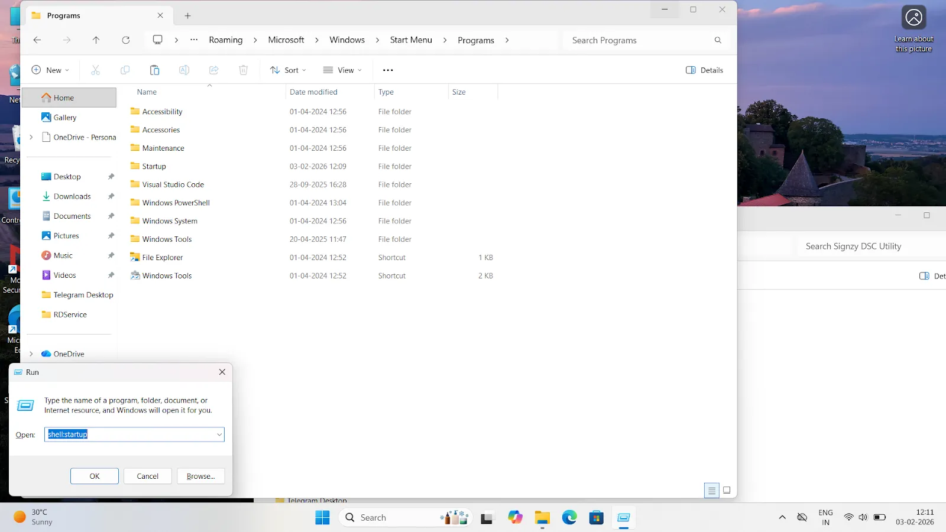Screen dimensions: 946x532
Task: Navigate up one folder level
Action: pyautogui.click(x=96, y=40)
